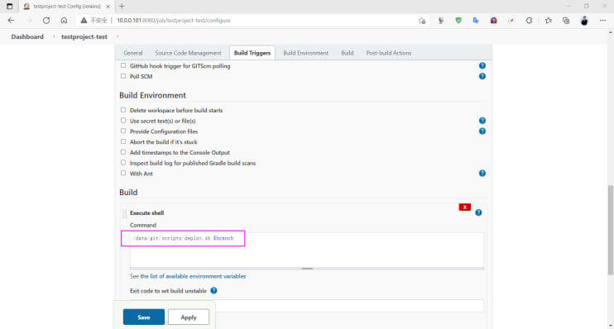Image resolution: width=614 pixels, height=329 pixels.
Task: Grab the Execute shell drag handle
Action: 124,213
